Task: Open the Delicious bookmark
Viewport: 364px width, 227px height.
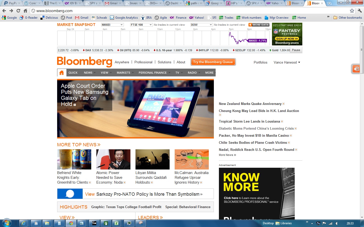Action: click(49, 18)
